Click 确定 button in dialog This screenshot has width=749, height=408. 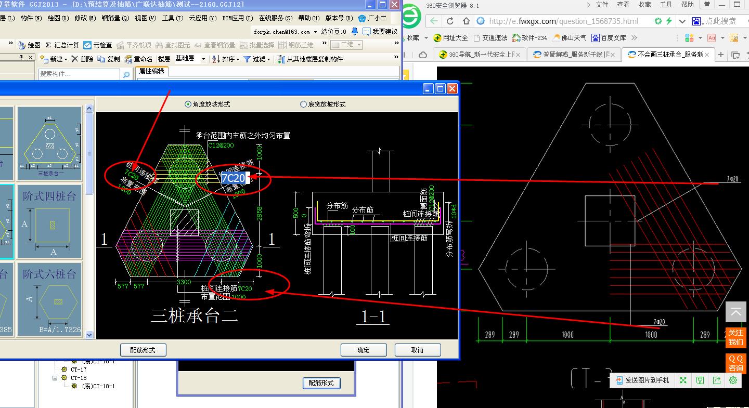point(364,350)
